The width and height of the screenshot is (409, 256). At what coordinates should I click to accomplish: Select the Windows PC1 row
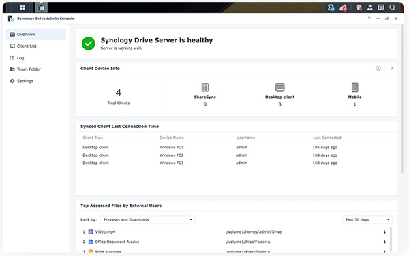coord(237,147)
